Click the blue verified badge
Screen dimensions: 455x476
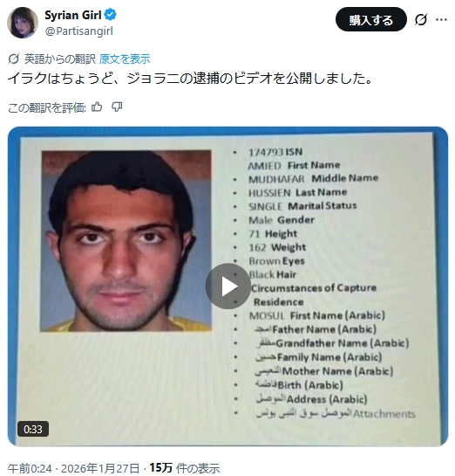coord(111,15)
